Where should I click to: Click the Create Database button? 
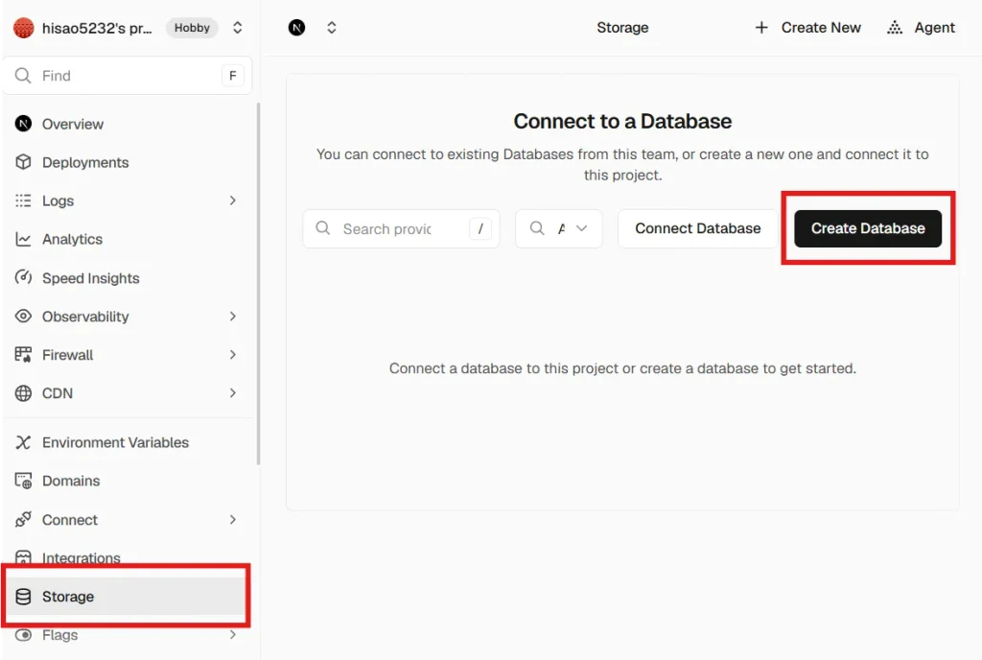click(x=868, y=228)
